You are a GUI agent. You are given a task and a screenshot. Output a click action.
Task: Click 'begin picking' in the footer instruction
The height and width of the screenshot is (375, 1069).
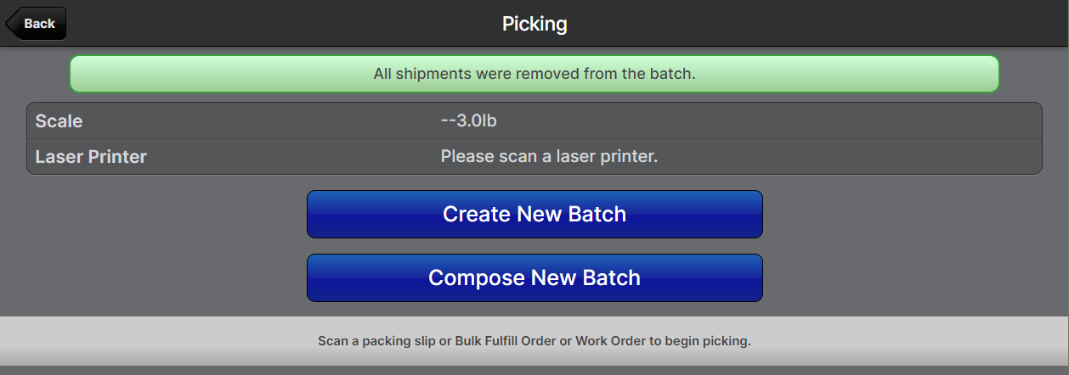point(711,342)
